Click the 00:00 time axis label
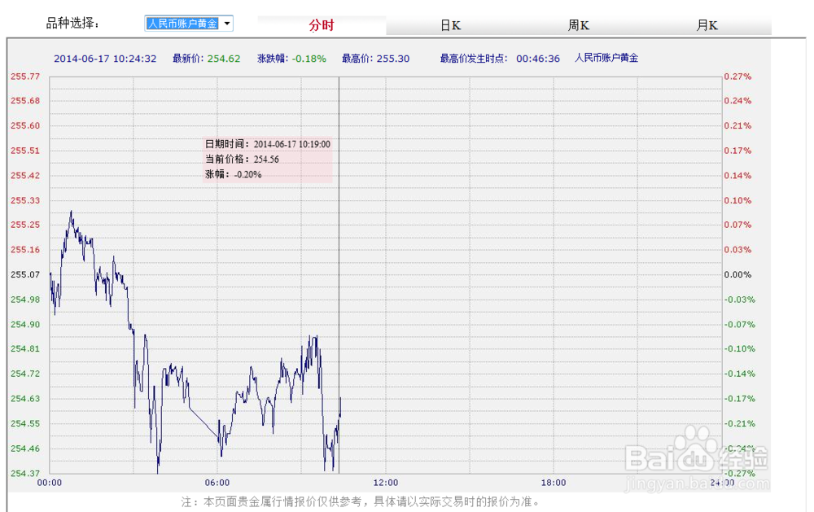Screen dimensions: 814x512 (51, 482)
